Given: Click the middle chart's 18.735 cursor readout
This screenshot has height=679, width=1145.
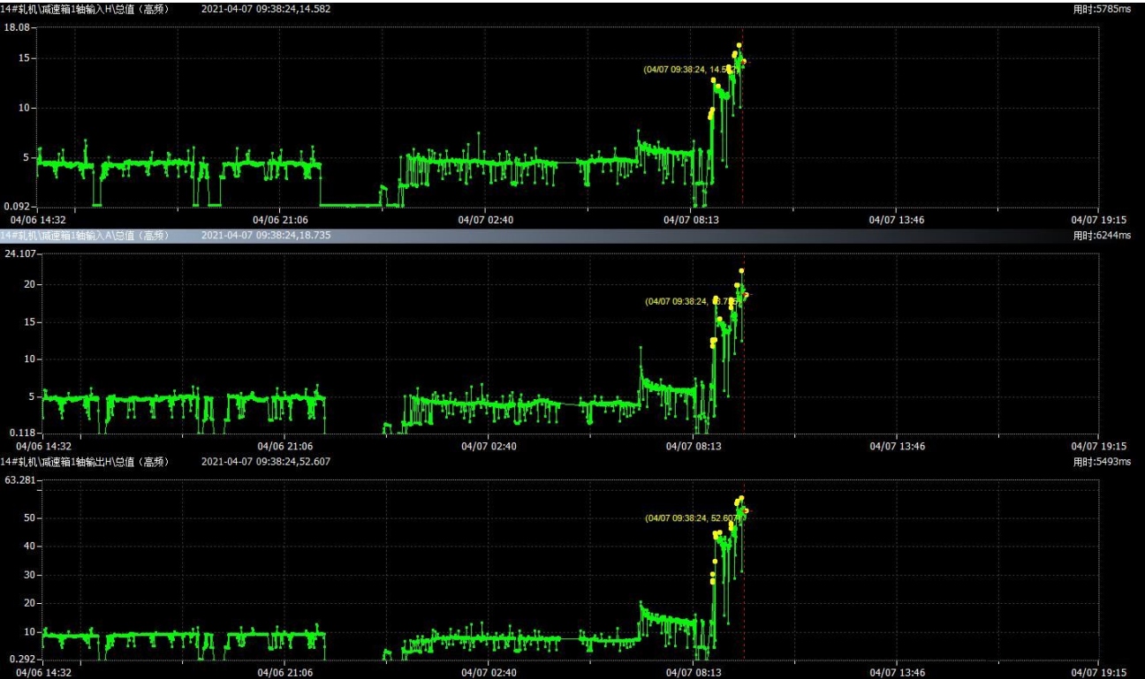Looking at the screenshot, I should click(265, 236).
